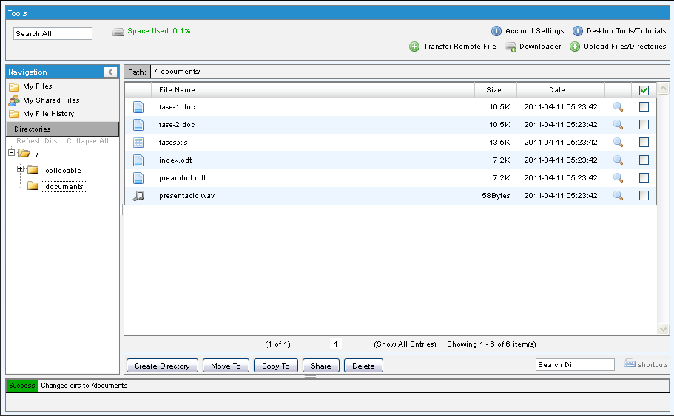Select the checkbox for index.odt
Viewport: 674px width, 416px height.
point(644,160)
